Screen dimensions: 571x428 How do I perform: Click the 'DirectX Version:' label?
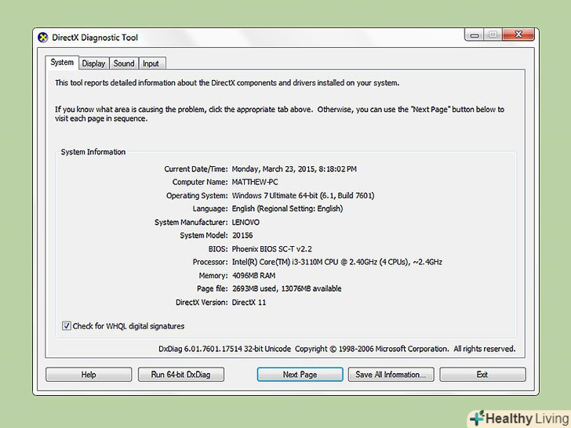click(202, 302)
